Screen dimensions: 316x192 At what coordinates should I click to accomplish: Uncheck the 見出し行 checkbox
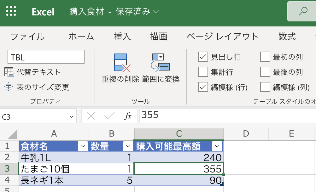(x=203, y=57)
